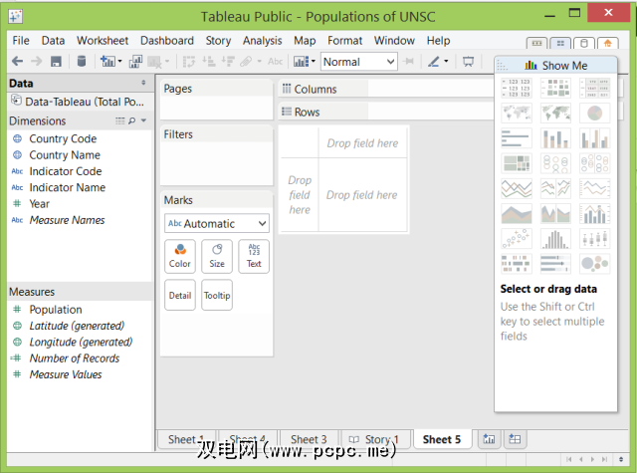The height and width of the screenshot is (473, 637).
Task: Click the Columns shelf
Action: point(386,89)
